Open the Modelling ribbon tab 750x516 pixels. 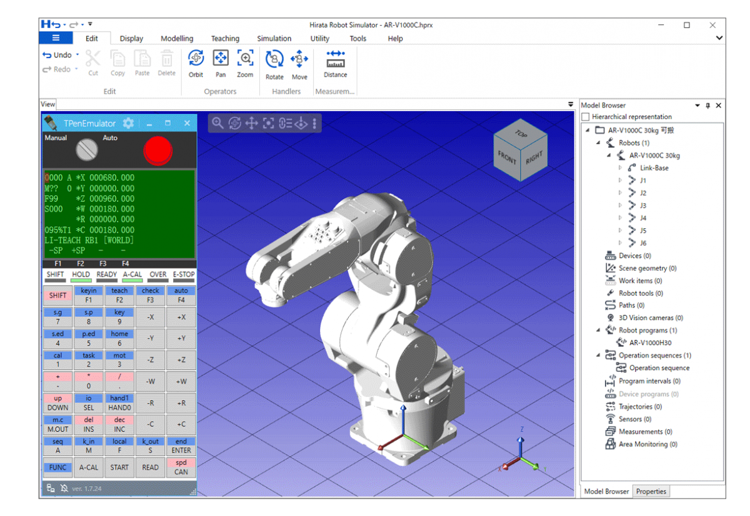tap(177, 39)
